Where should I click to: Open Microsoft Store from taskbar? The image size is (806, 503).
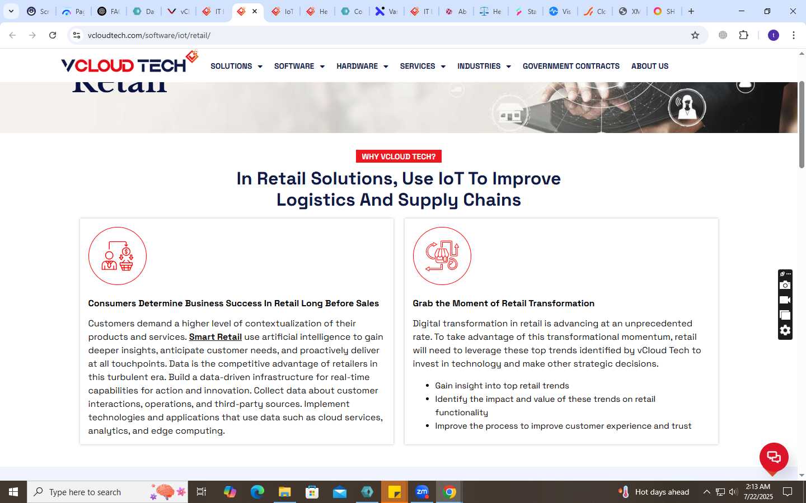click(312, 492)
